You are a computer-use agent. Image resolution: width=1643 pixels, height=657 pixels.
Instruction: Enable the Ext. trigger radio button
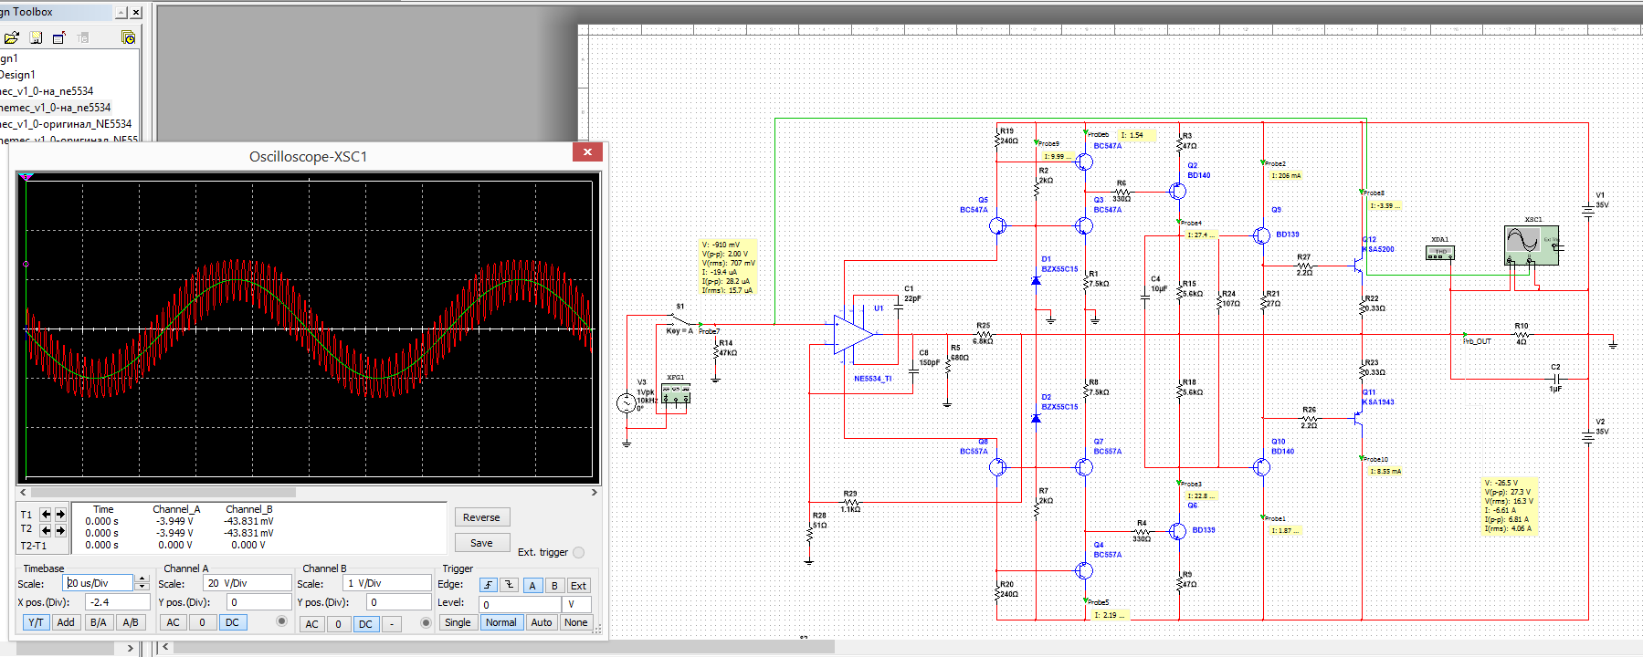pos(578,552)
